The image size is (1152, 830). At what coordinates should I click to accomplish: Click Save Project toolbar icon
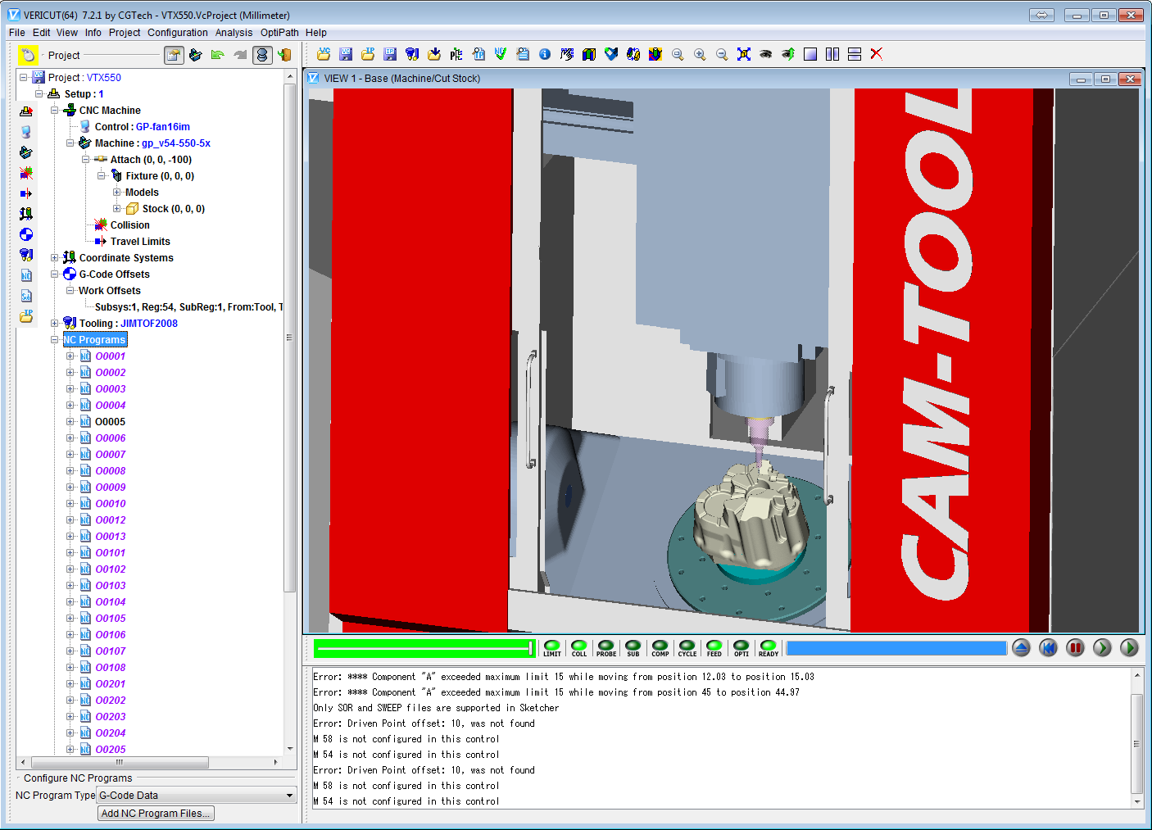coord(346,54)
